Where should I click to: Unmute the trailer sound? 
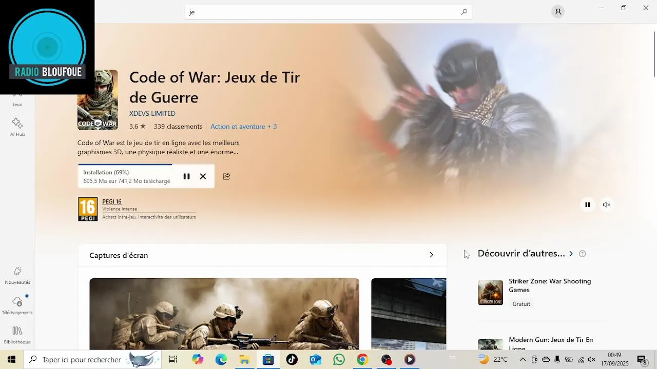point(607,204)
